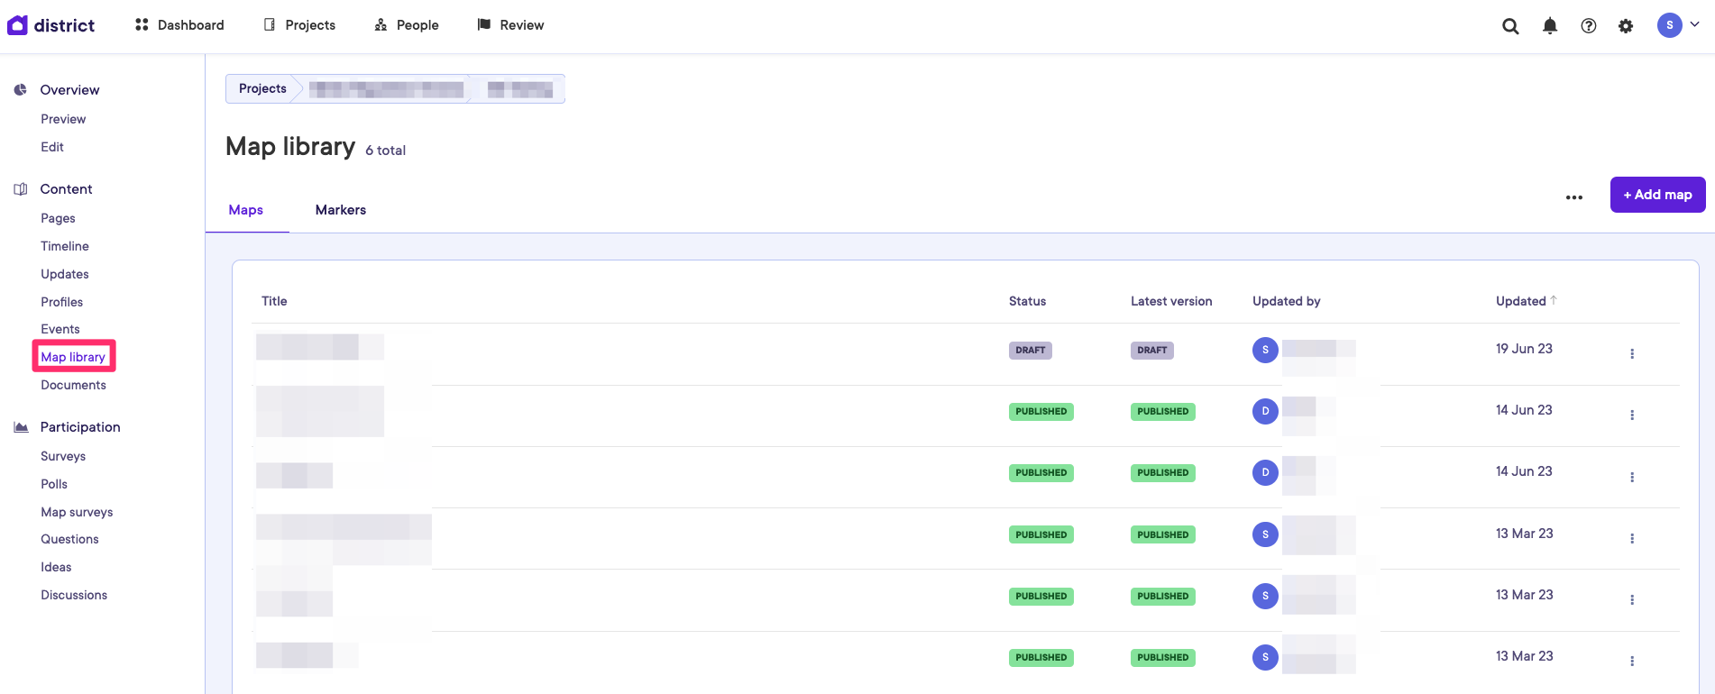This screenshot has height=694, width=1715.
Task: Click the district logo icon
Action: pos(17,25)
